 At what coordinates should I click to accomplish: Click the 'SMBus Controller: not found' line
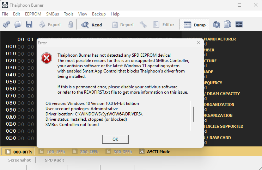[72, 125]
